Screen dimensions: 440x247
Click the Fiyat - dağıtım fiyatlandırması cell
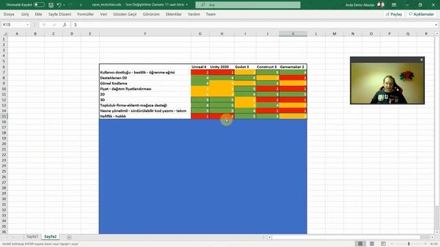(145, 89)
